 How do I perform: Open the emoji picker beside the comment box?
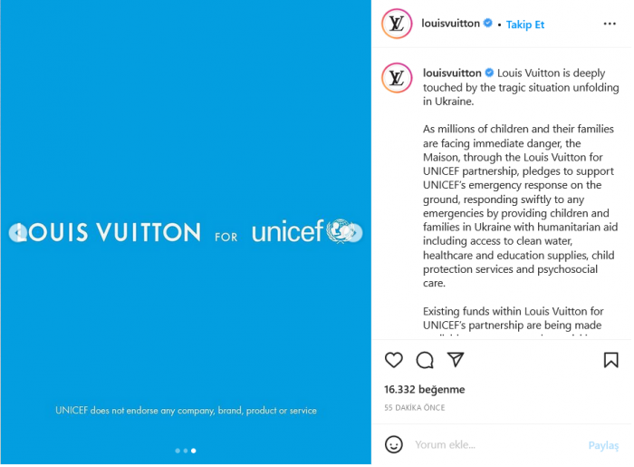click(394, 444)
